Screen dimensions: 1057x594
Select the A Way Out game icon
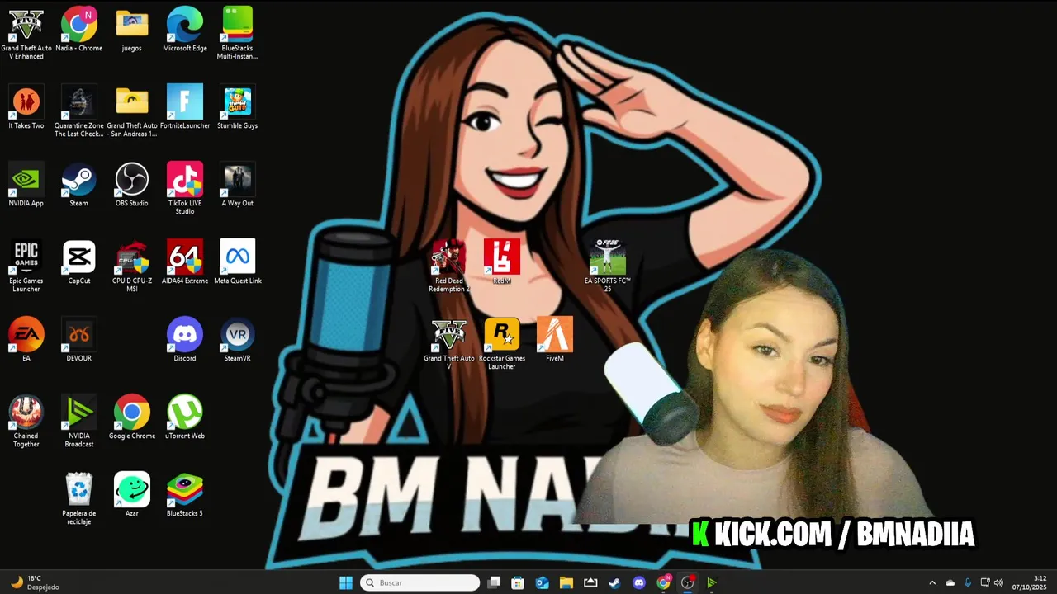coord(238,185)
